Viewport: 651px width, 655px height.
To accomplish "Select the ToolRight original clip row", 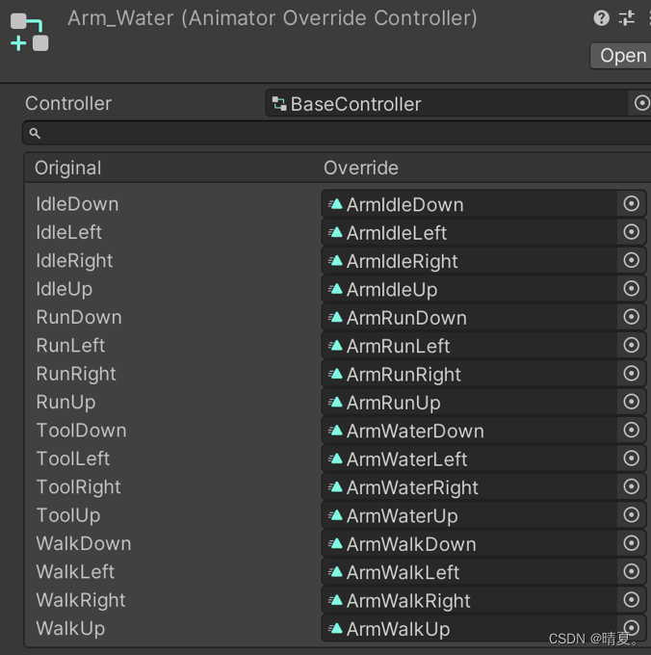I will (x=79, y=486).
